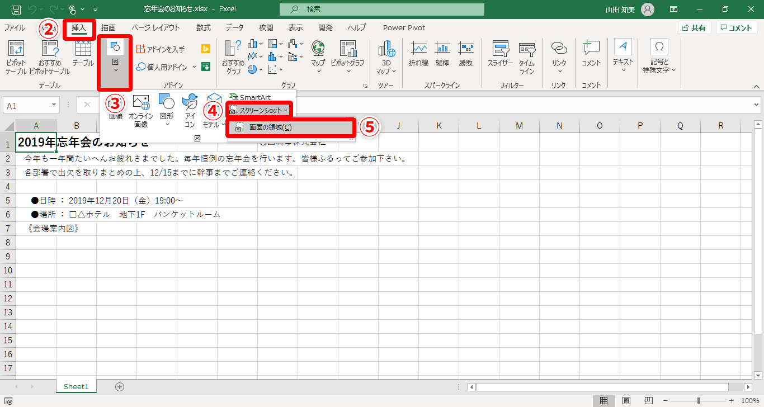Insert a 勝敗 sparkline
Viewport: 764px width, 407px height.
[466, 54]
